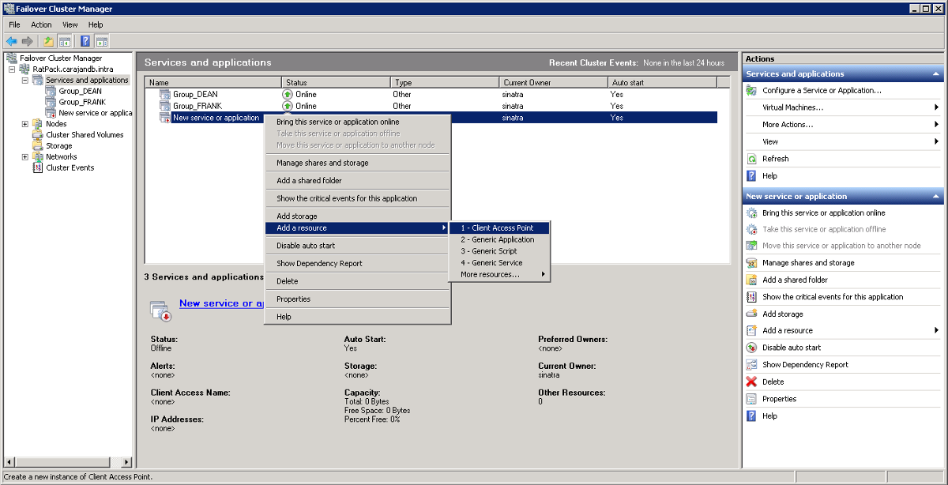
Task: Click the Refresh icon in the Actions pane
Action: [x=752, y=159]
